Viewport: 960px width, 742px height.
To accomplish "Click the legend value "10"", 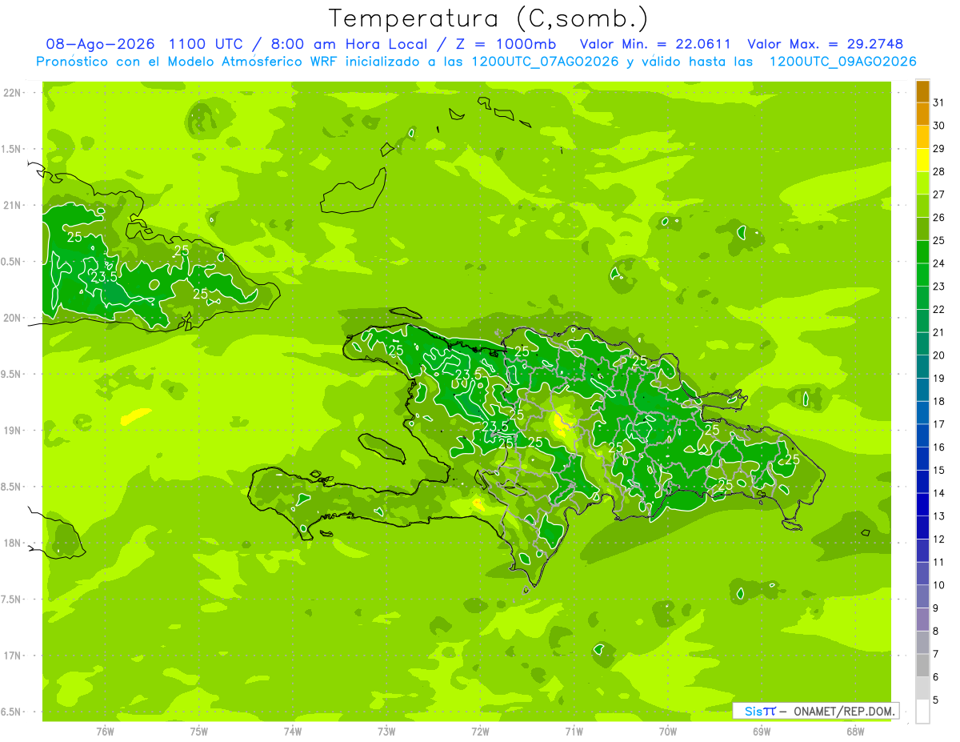I will (939, 585).
